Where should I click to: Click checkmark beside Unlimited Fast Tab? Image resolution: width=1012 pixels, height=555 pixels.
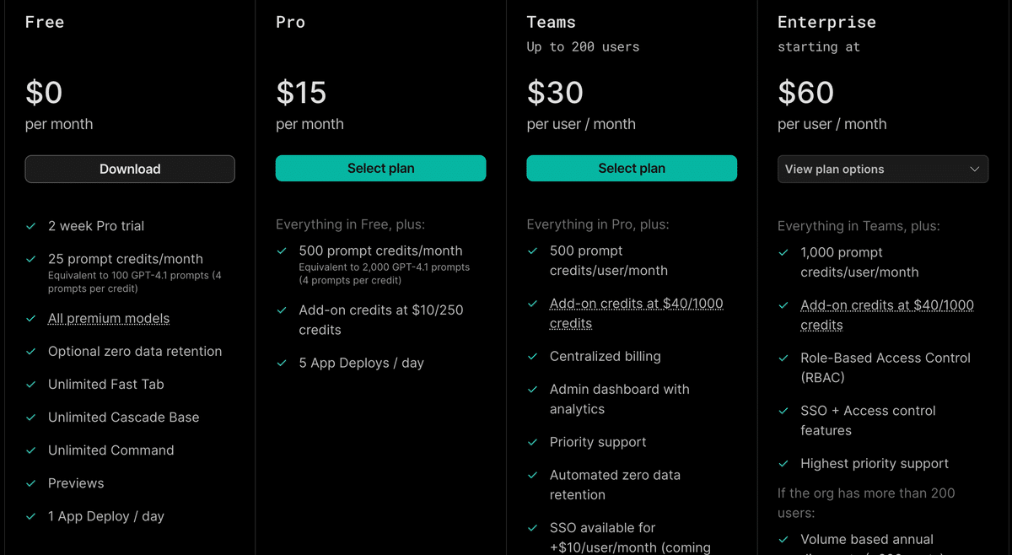[31, 385]
